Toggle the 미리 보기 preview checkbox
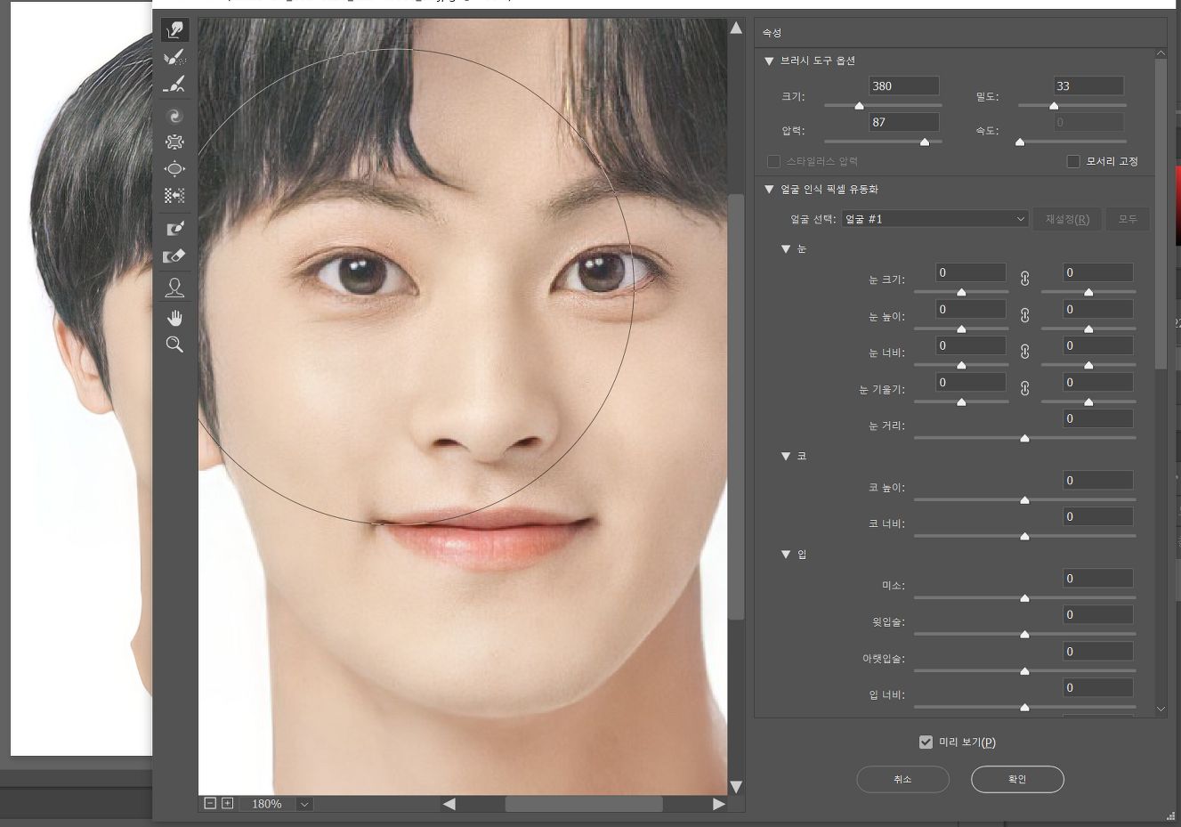Screen dimensions: 1181x827 pyautogui.click(x=926, y=742)
